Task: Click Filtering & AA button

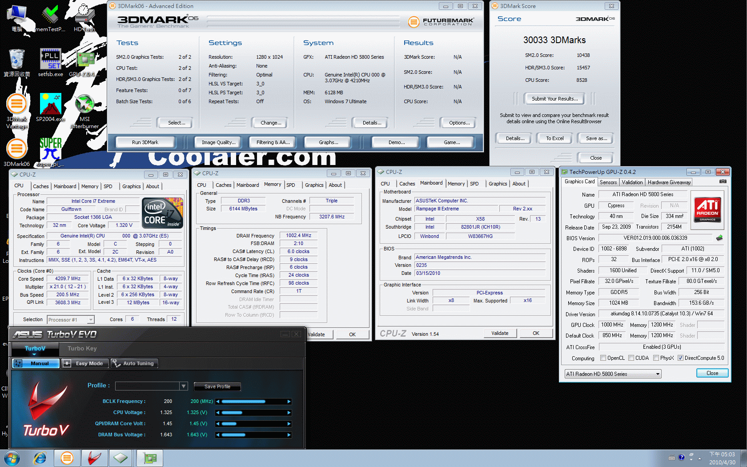Action: pyautogui.click(x=273, y=142)
